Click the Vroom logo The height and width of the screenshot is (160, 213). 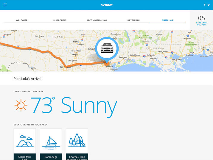[x=107, y=5]
